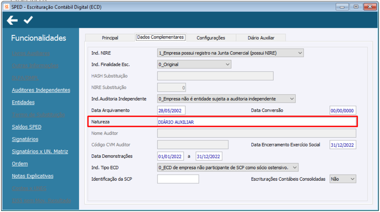Click the Nome Auditor field
380x212 pixels.
click(x=257, y=133)
